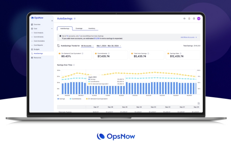Image resolution: width=231 pixels, height=150 pixels.
Task: Click the Overview dashboard icon
Action: 32,24
